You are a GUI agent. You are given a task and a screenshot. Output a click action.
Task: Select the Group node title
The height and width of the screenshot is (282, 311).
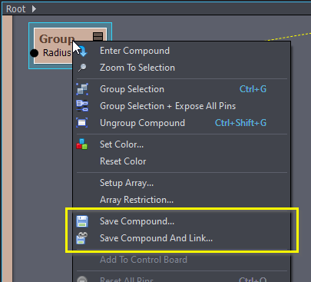pyautogui.click(x=57, y=39)
